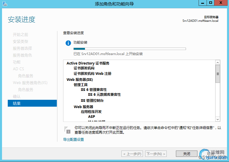Select the highlighted 结果 step

[32, 103]
